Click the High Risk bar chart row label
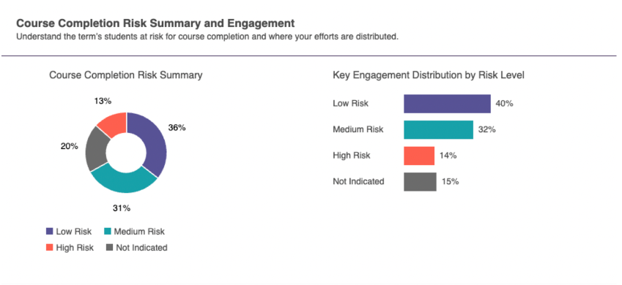This screenshot has height=285, width=622. tap(352, 156)
